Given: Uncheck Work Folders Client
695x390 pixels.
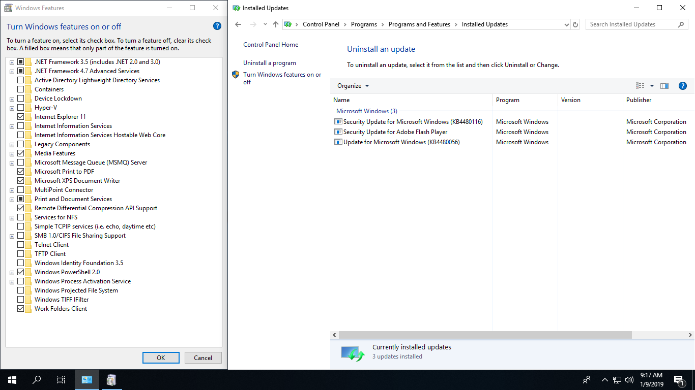Looking at the screenshot, I should (x=21, y=309).
